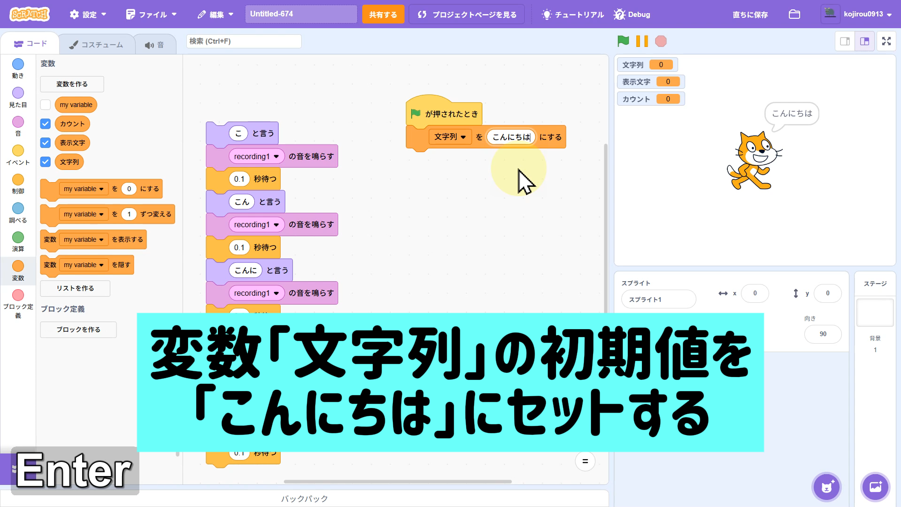
Task: Click the 変数を作る button
Action: point(72,84)
